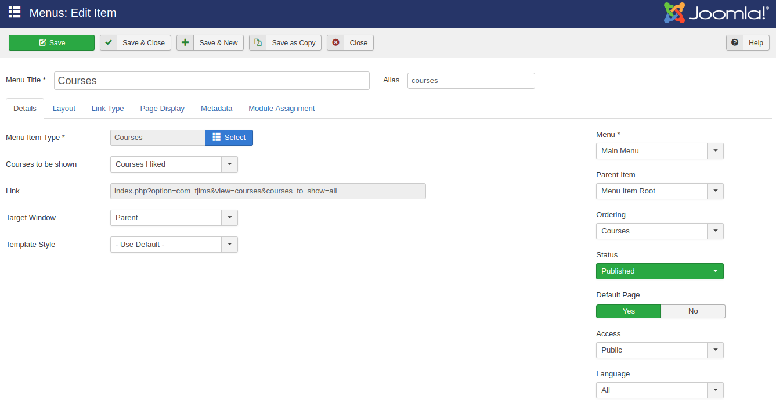
Task: Click the copy icon on Save as Copy
Action: coord(258,42)
